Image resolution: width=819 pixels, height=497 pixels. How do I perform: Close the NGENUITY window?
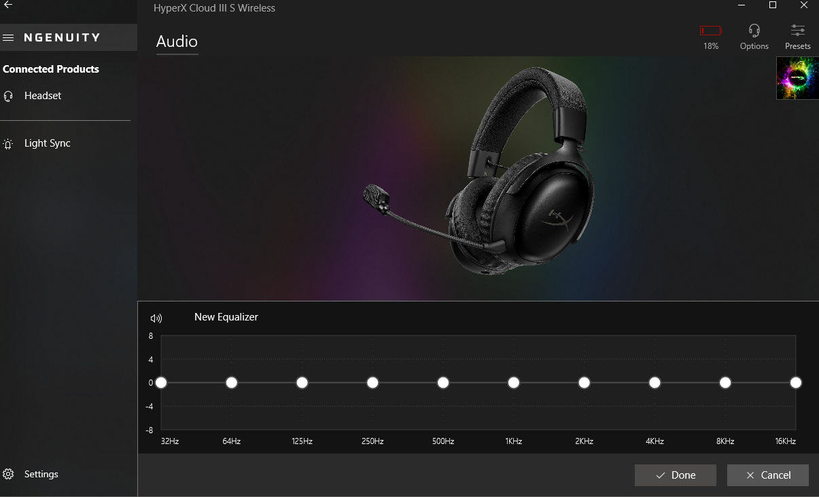tap(804, 5)
